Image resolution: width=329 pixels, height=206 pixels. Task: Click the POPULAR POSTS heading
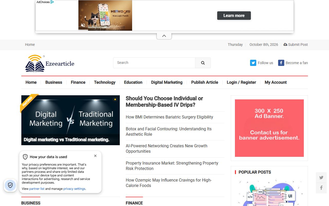(x=255, y=172)
